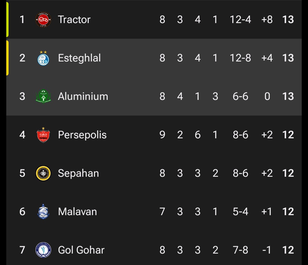Click Tractor's 13 points total

click(288, 20)
